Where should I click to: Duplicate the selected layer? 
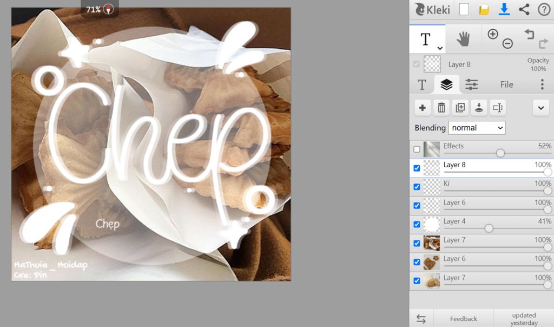(460, 108)
